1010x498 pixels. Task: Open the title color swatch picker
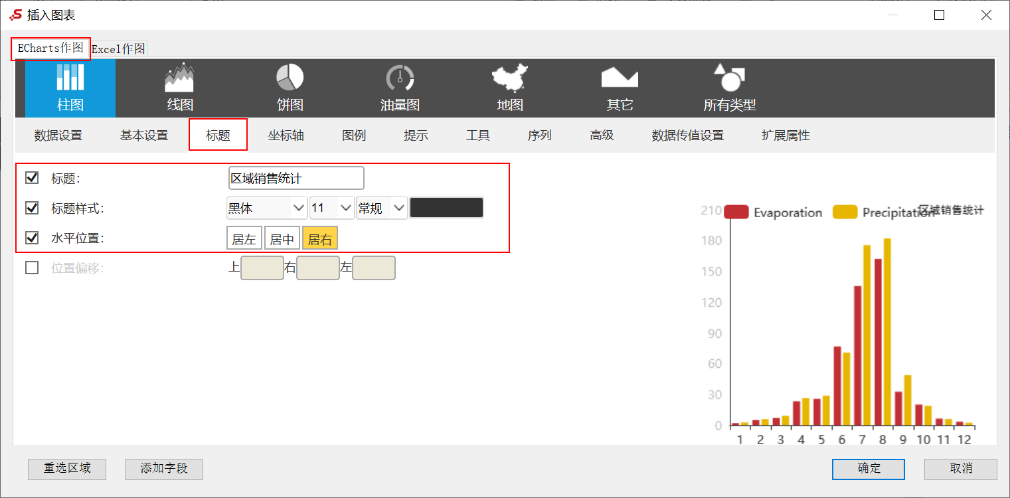447,208
